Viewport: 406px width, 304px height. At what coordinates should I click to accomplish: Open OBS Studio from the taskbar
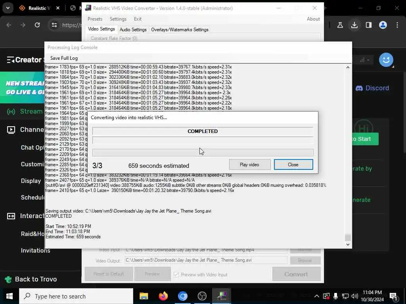click(x=202, y=296)
